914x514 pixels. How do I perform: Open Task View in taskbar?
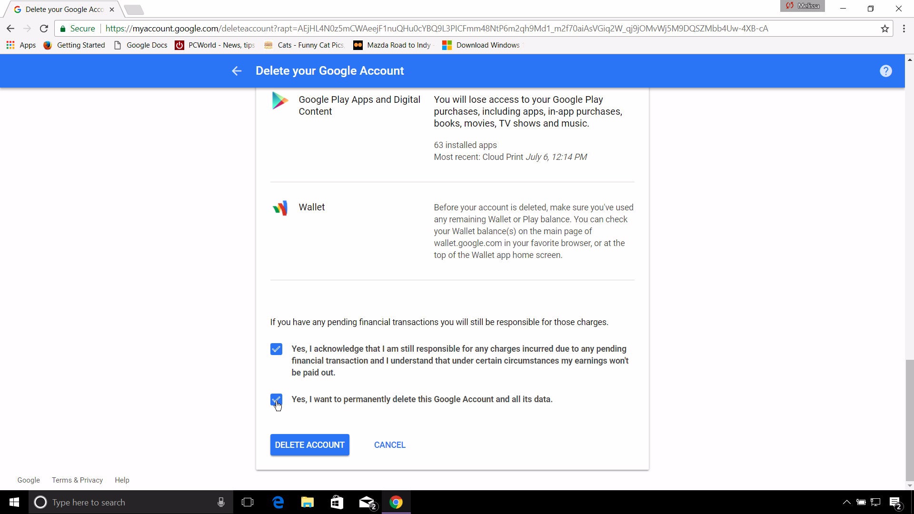(248, 502)
